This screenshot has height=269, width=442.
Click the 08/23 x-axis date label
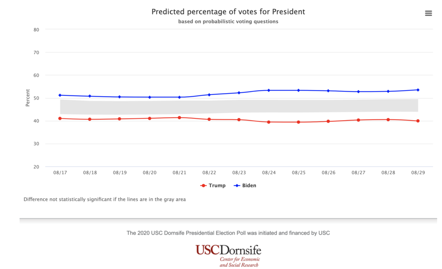239,173
